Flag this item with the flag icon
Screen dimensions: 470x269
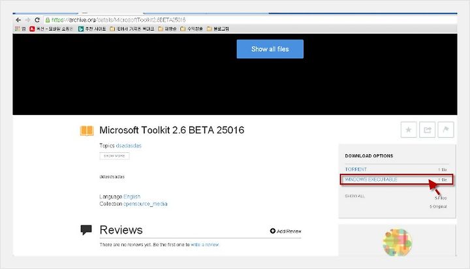(x=446, y=130)
